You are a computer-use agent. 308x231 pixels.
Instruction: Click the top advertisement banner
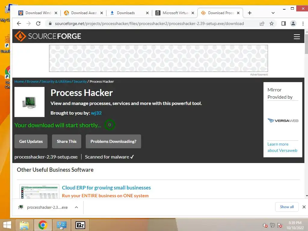tap(159, 58)
